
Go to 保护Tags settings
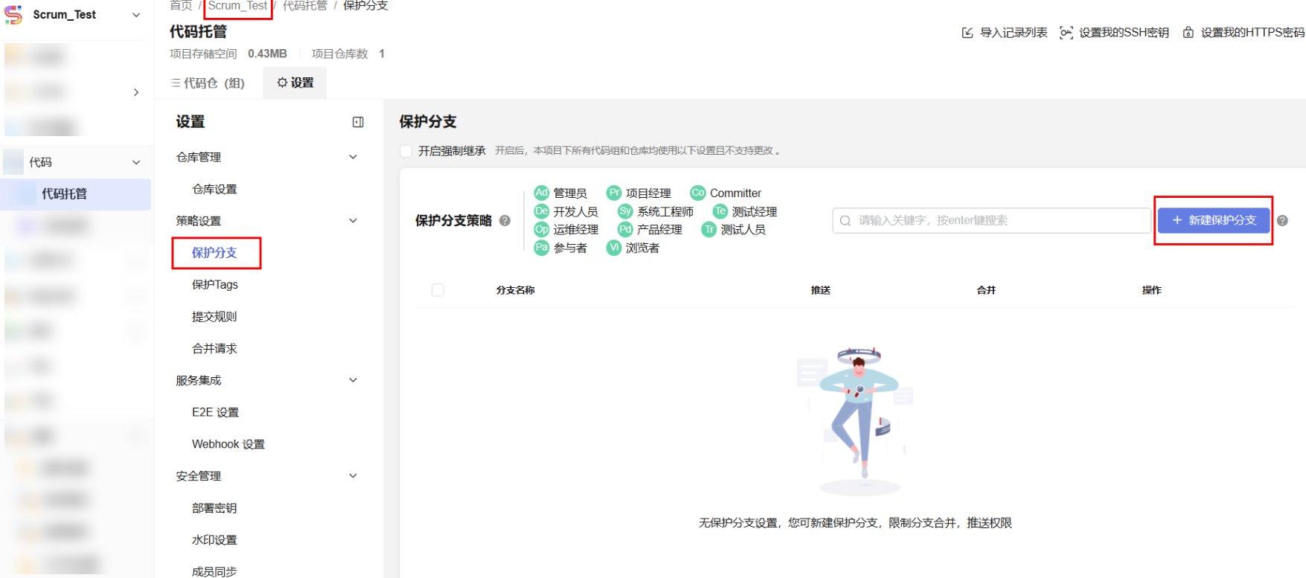(x=215, y=285)
